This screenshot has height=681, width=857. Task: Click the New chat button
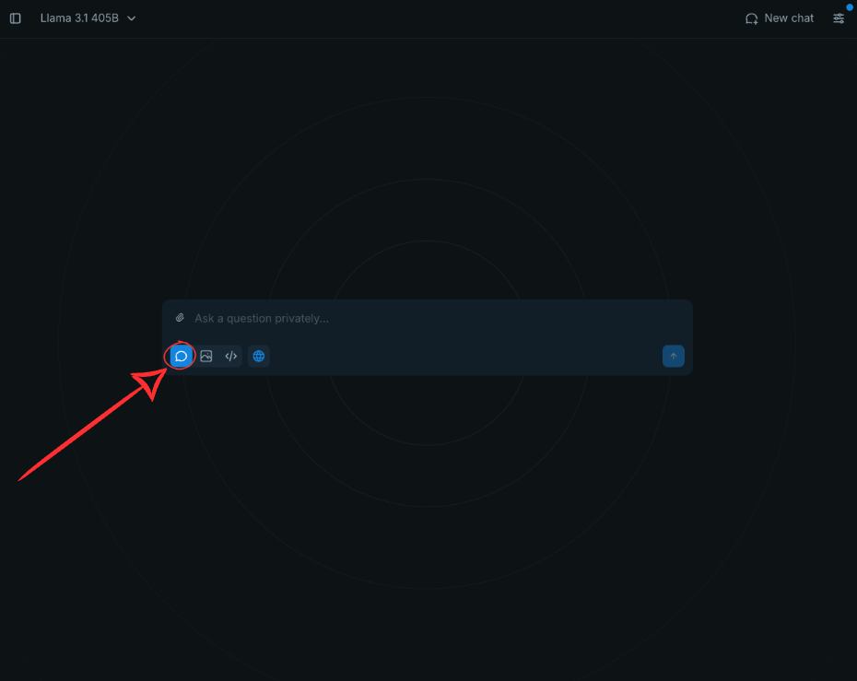(x=780, y=18)
